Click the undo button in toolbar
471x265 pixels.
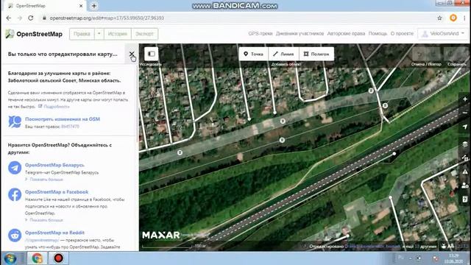419,54
